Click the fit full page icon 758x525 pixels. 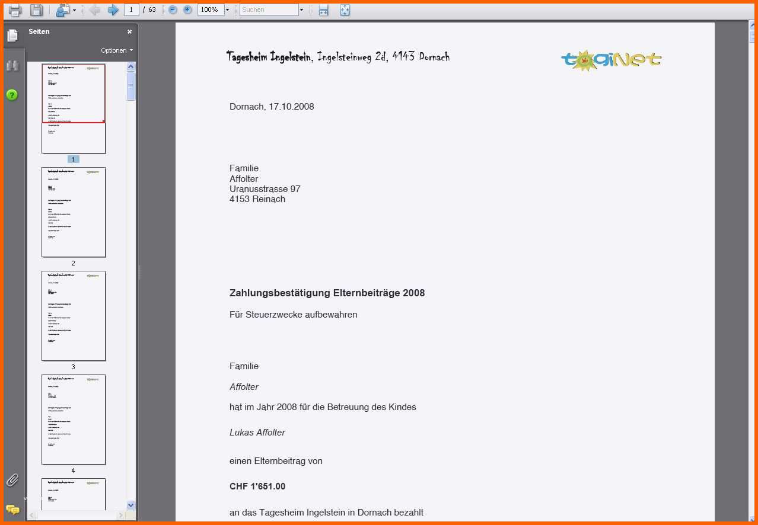tap(345, 10)
